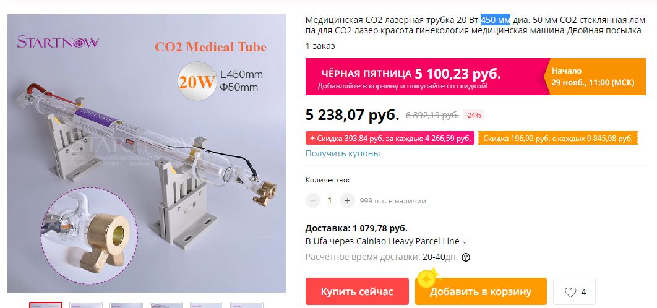Select the sixth product thumbnail
The height and width of the screenshot is (308, 657).
pyautogui.click(x=247, y=305)
